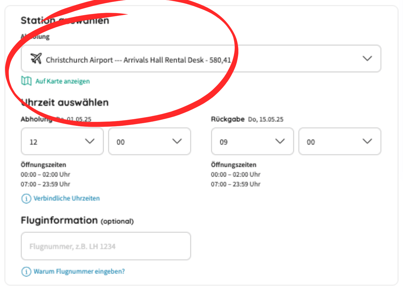This screenshot has height=290, width=403.
Task: Open the Warum Flugnummer eingeben? link
Action: pos(79,272)
